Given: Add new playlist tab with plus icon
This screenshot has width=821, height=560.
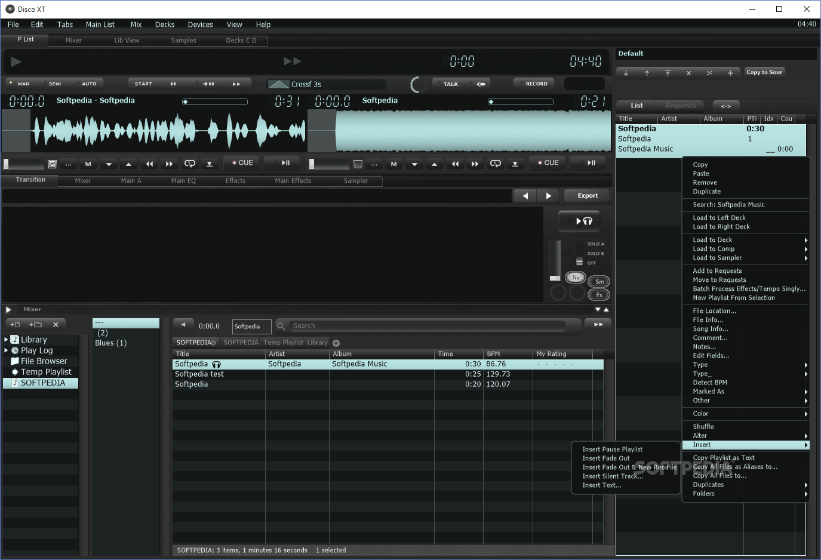Looking at the screenshot, I should pyautogui.click(x=336, y=343).
